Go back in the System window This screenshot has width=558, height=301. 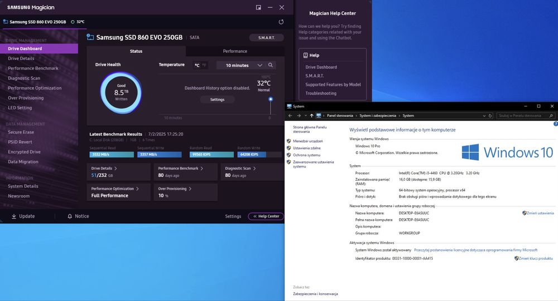290,116
